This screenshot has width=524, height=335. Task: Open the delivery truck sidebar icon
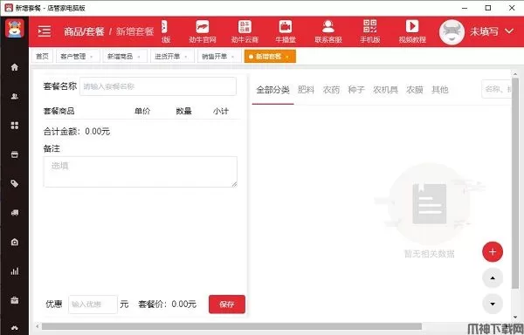[x=14, y=213]
